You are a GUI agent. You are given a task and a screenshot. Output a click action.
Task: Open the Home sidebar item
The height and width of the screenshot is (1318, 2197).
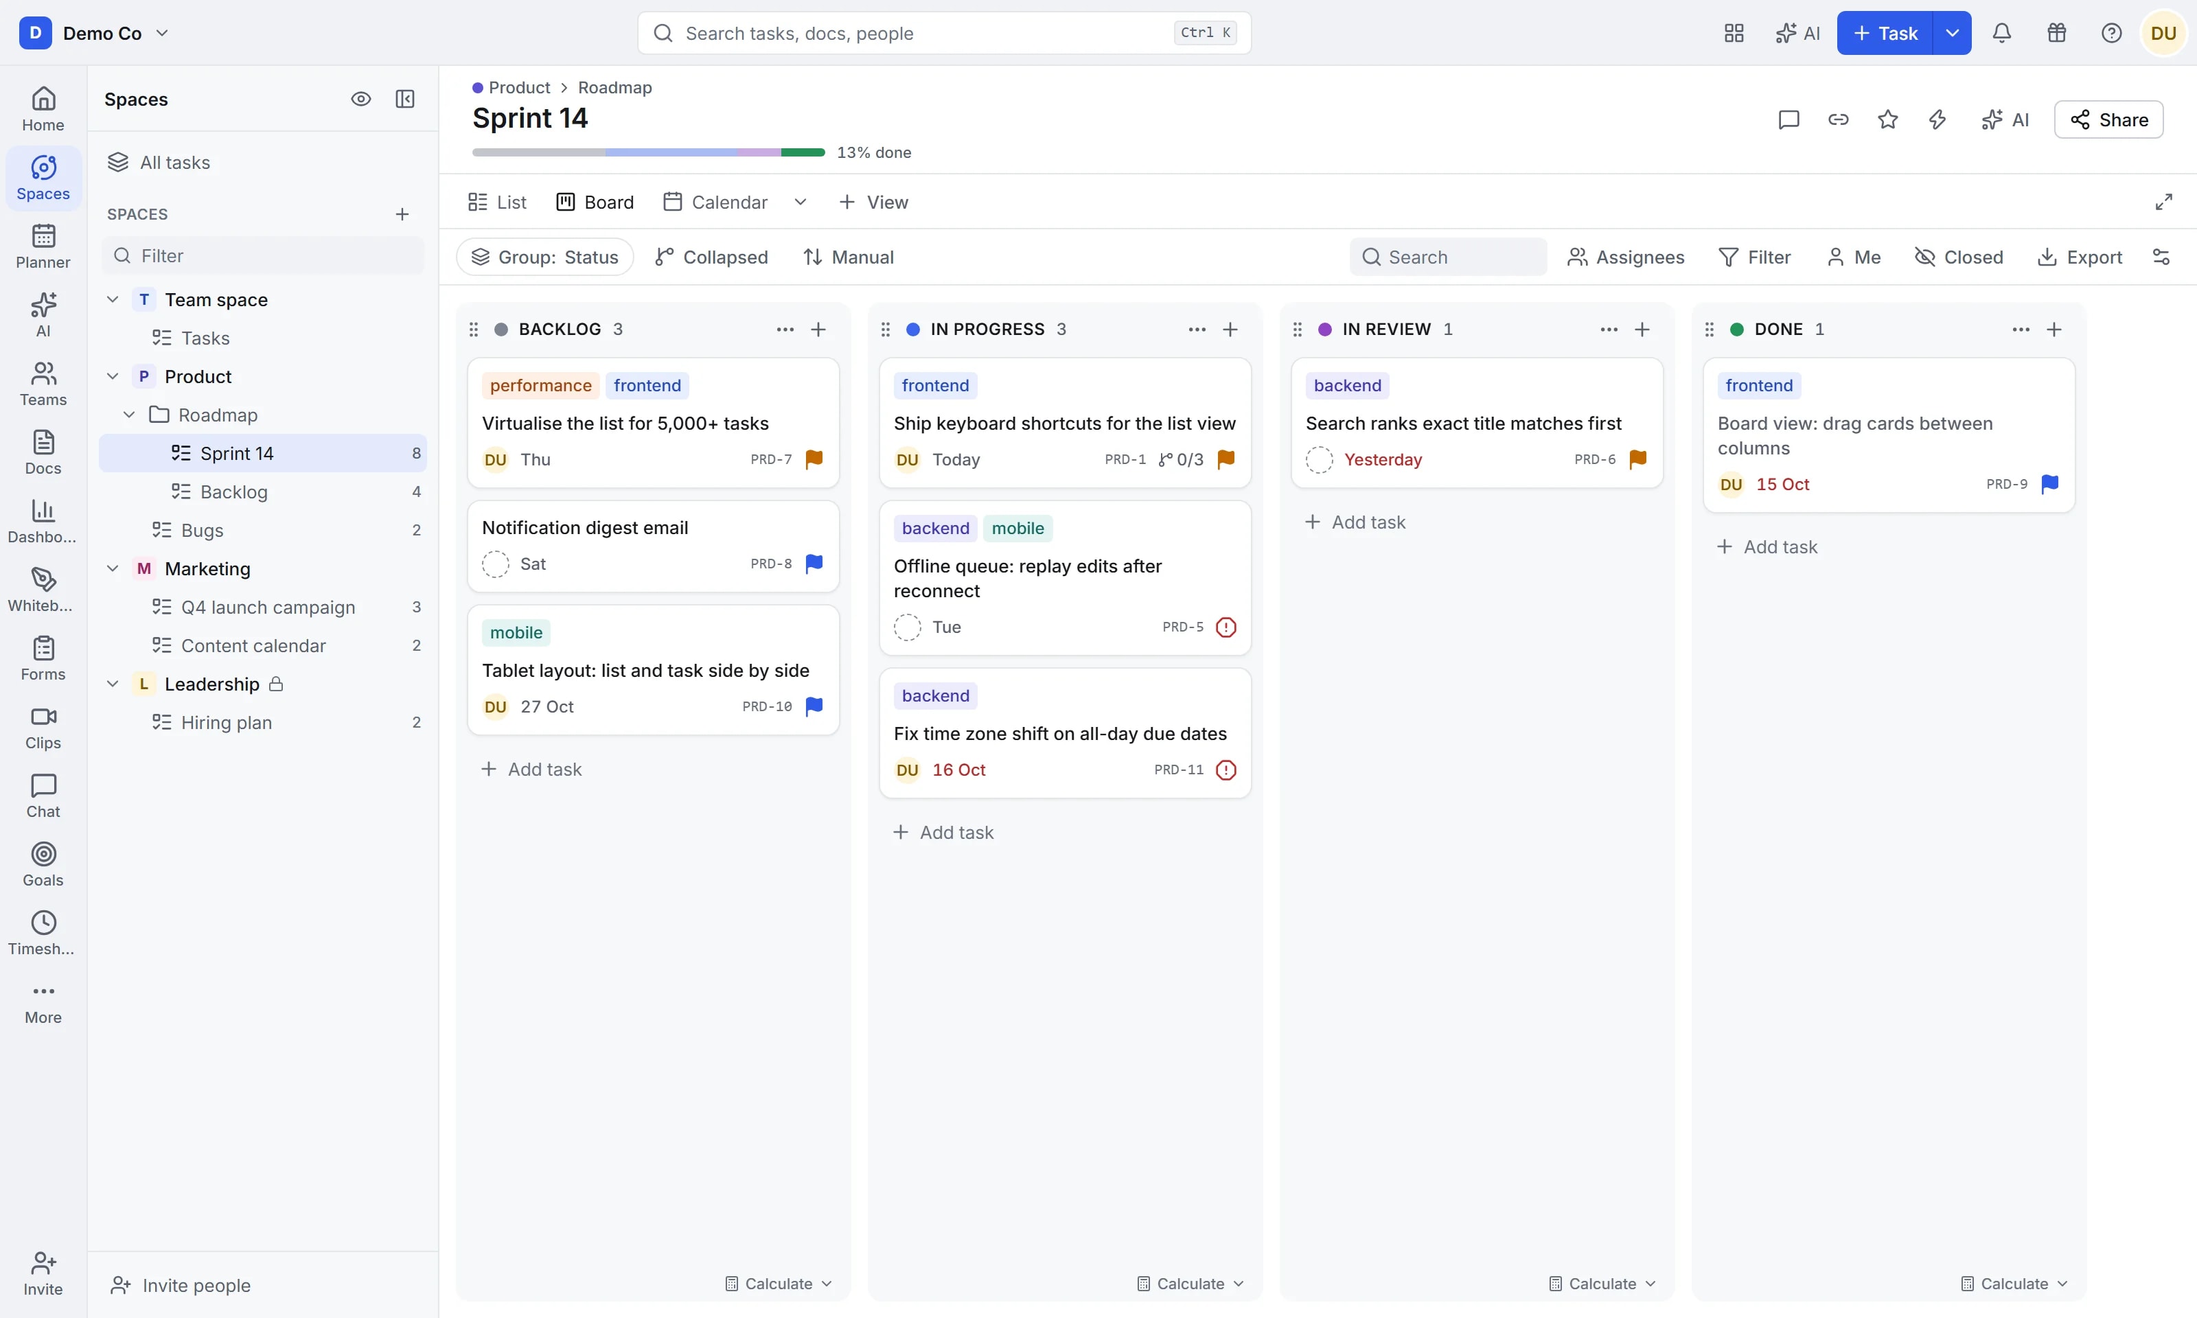(x=43, y=109)
